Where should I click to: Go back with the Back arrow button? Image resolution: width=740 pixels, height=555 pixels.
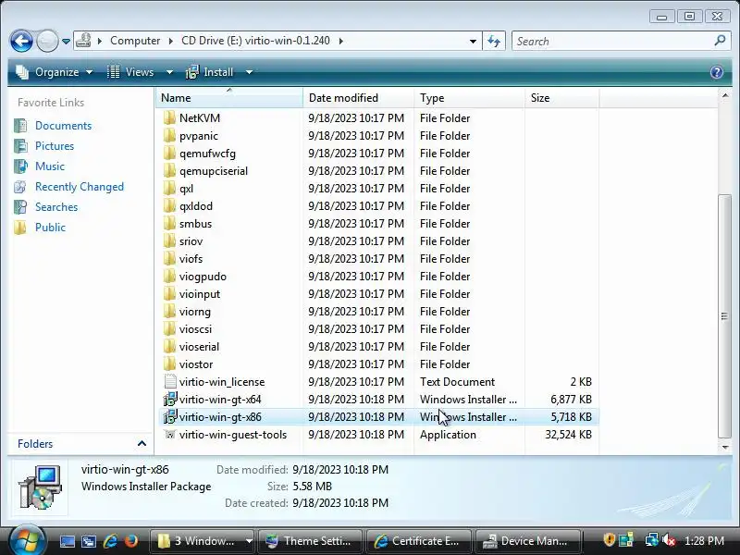coord(21,41)
